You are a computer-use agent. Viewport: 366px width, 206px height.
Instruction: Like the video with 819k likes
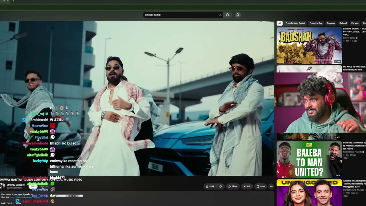(210, 187)
